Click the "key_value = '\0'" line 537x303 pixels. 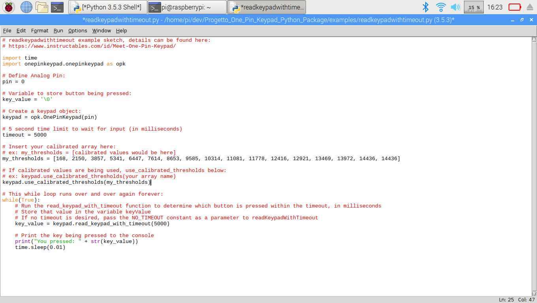(28, 99)
